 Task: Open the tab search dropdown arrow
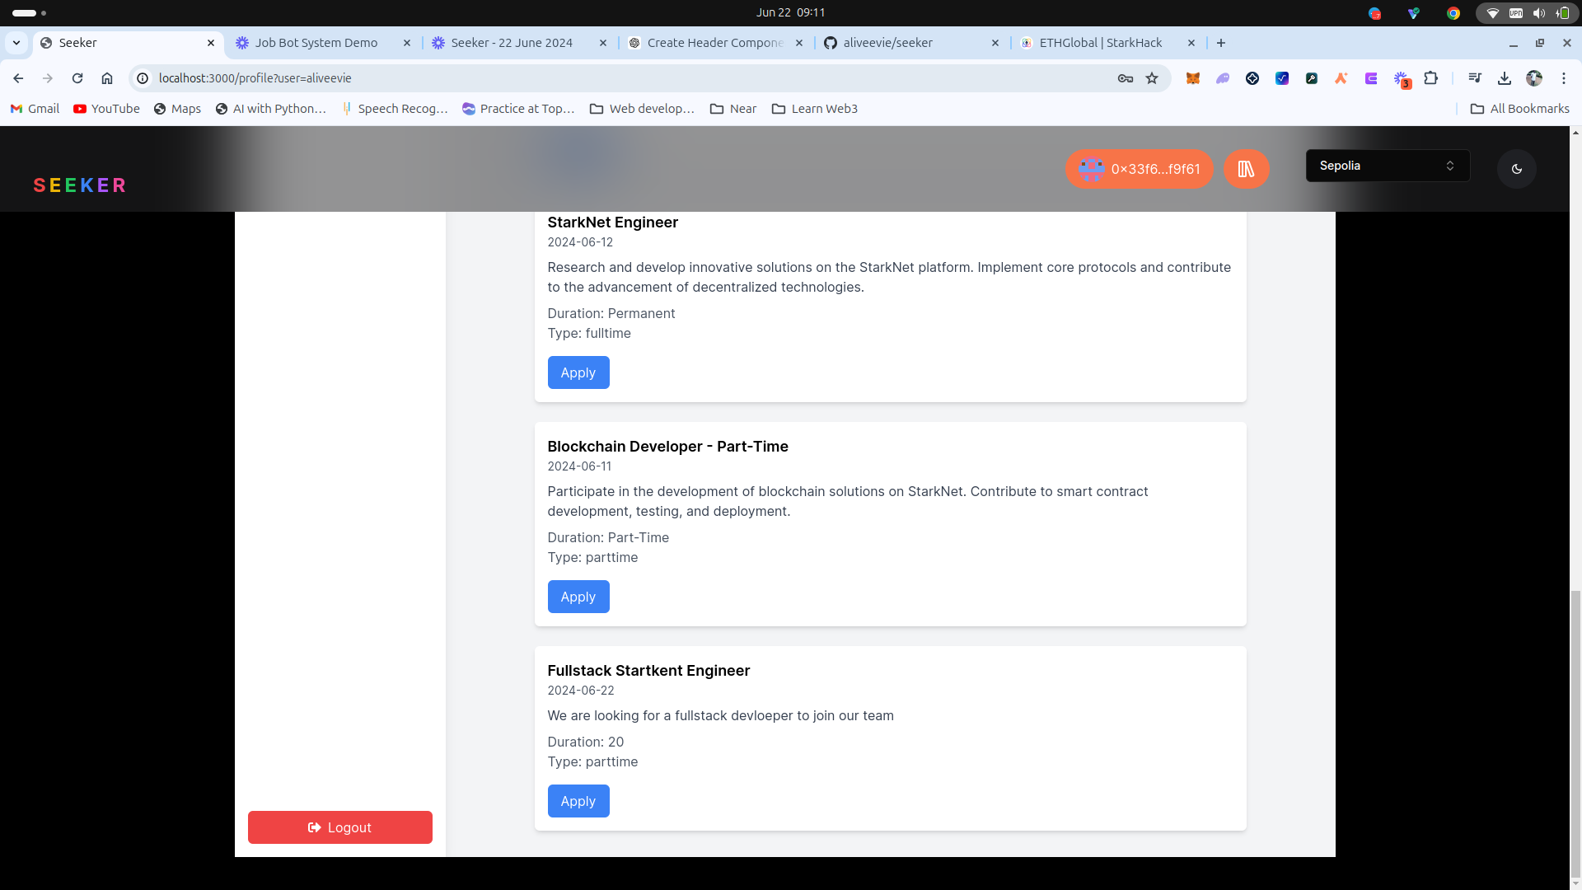coord(16,43)
